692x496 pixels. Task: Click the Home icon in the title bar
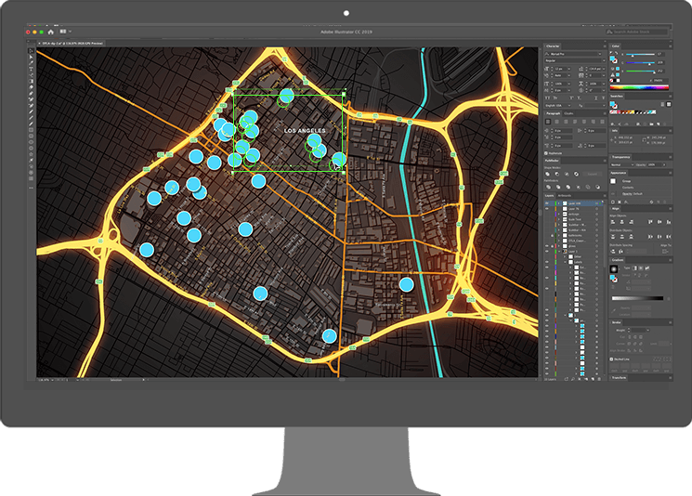tap(51, 32)
